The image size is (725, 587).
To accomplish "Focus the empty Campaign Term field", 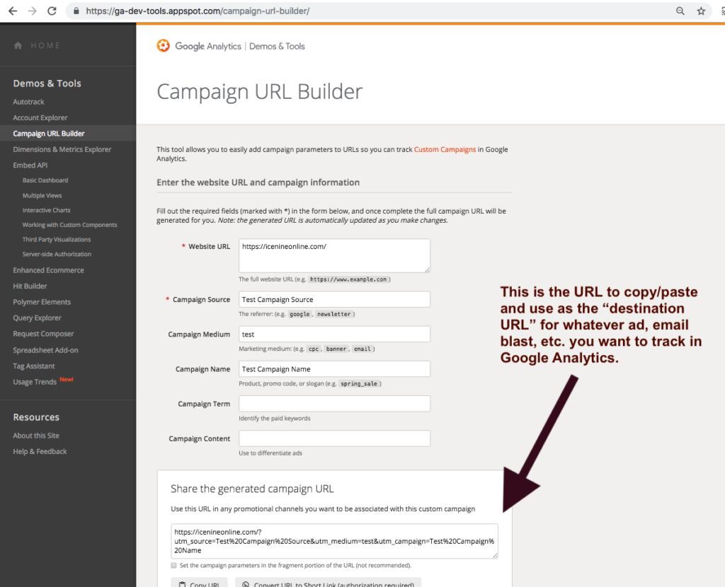I will click(x=334, y=404).
